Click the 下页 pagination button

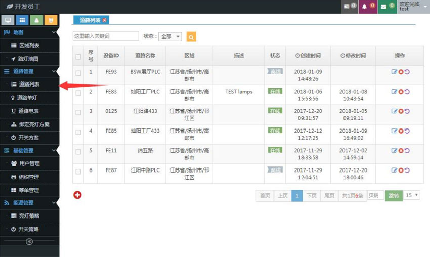tap(311, 195)
